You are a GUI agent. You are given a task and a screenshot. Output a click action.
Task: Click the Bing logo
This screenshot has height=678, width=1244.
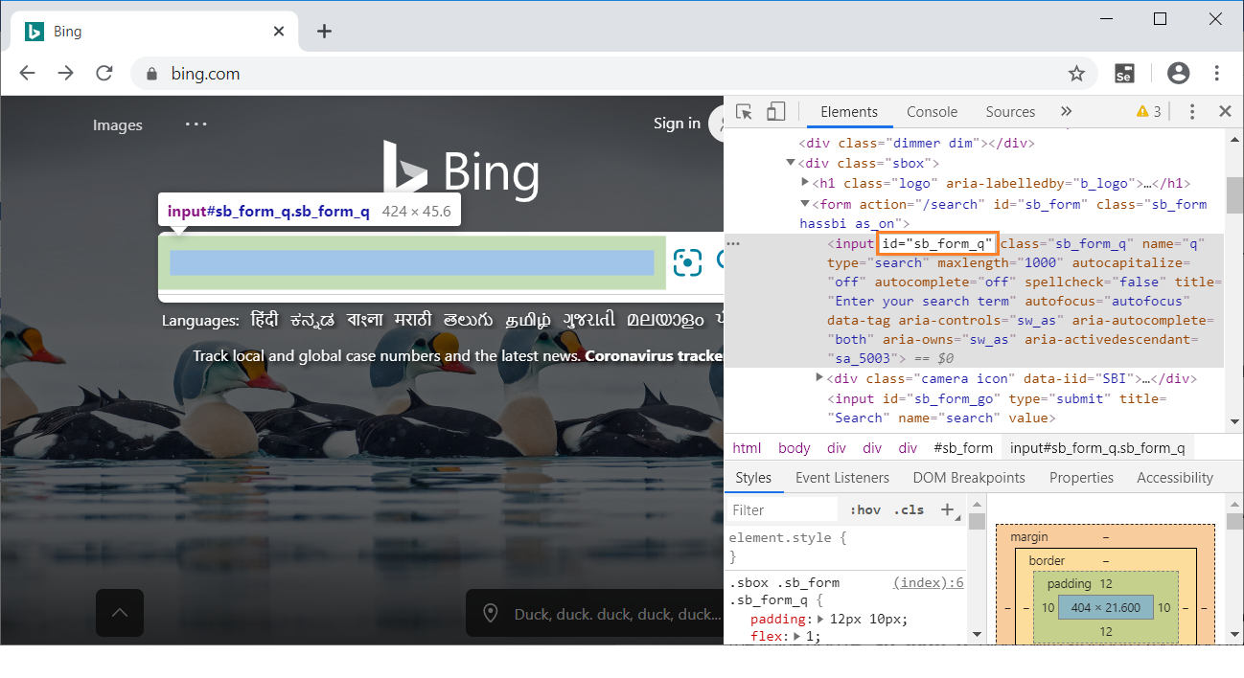[461, 169]
